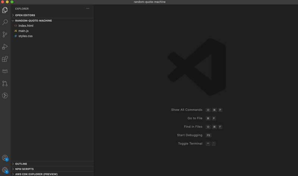
Task: Click the Go to File label
Action: point(195,118)
